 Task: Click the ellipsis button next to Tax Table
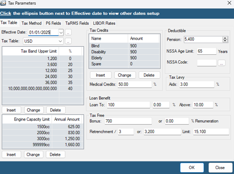[x=68, y=41]
